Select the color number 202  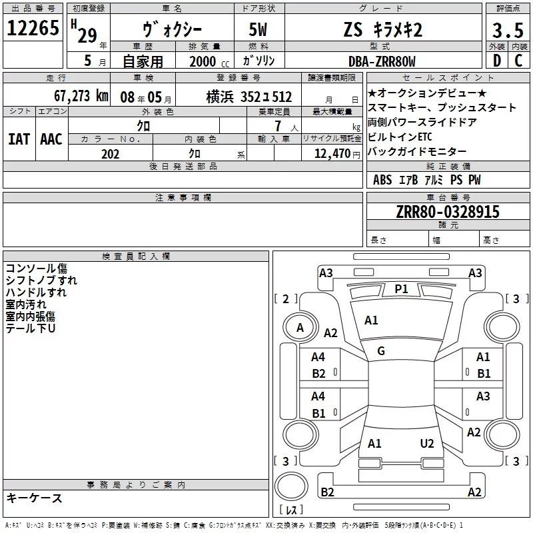point(110,154)
